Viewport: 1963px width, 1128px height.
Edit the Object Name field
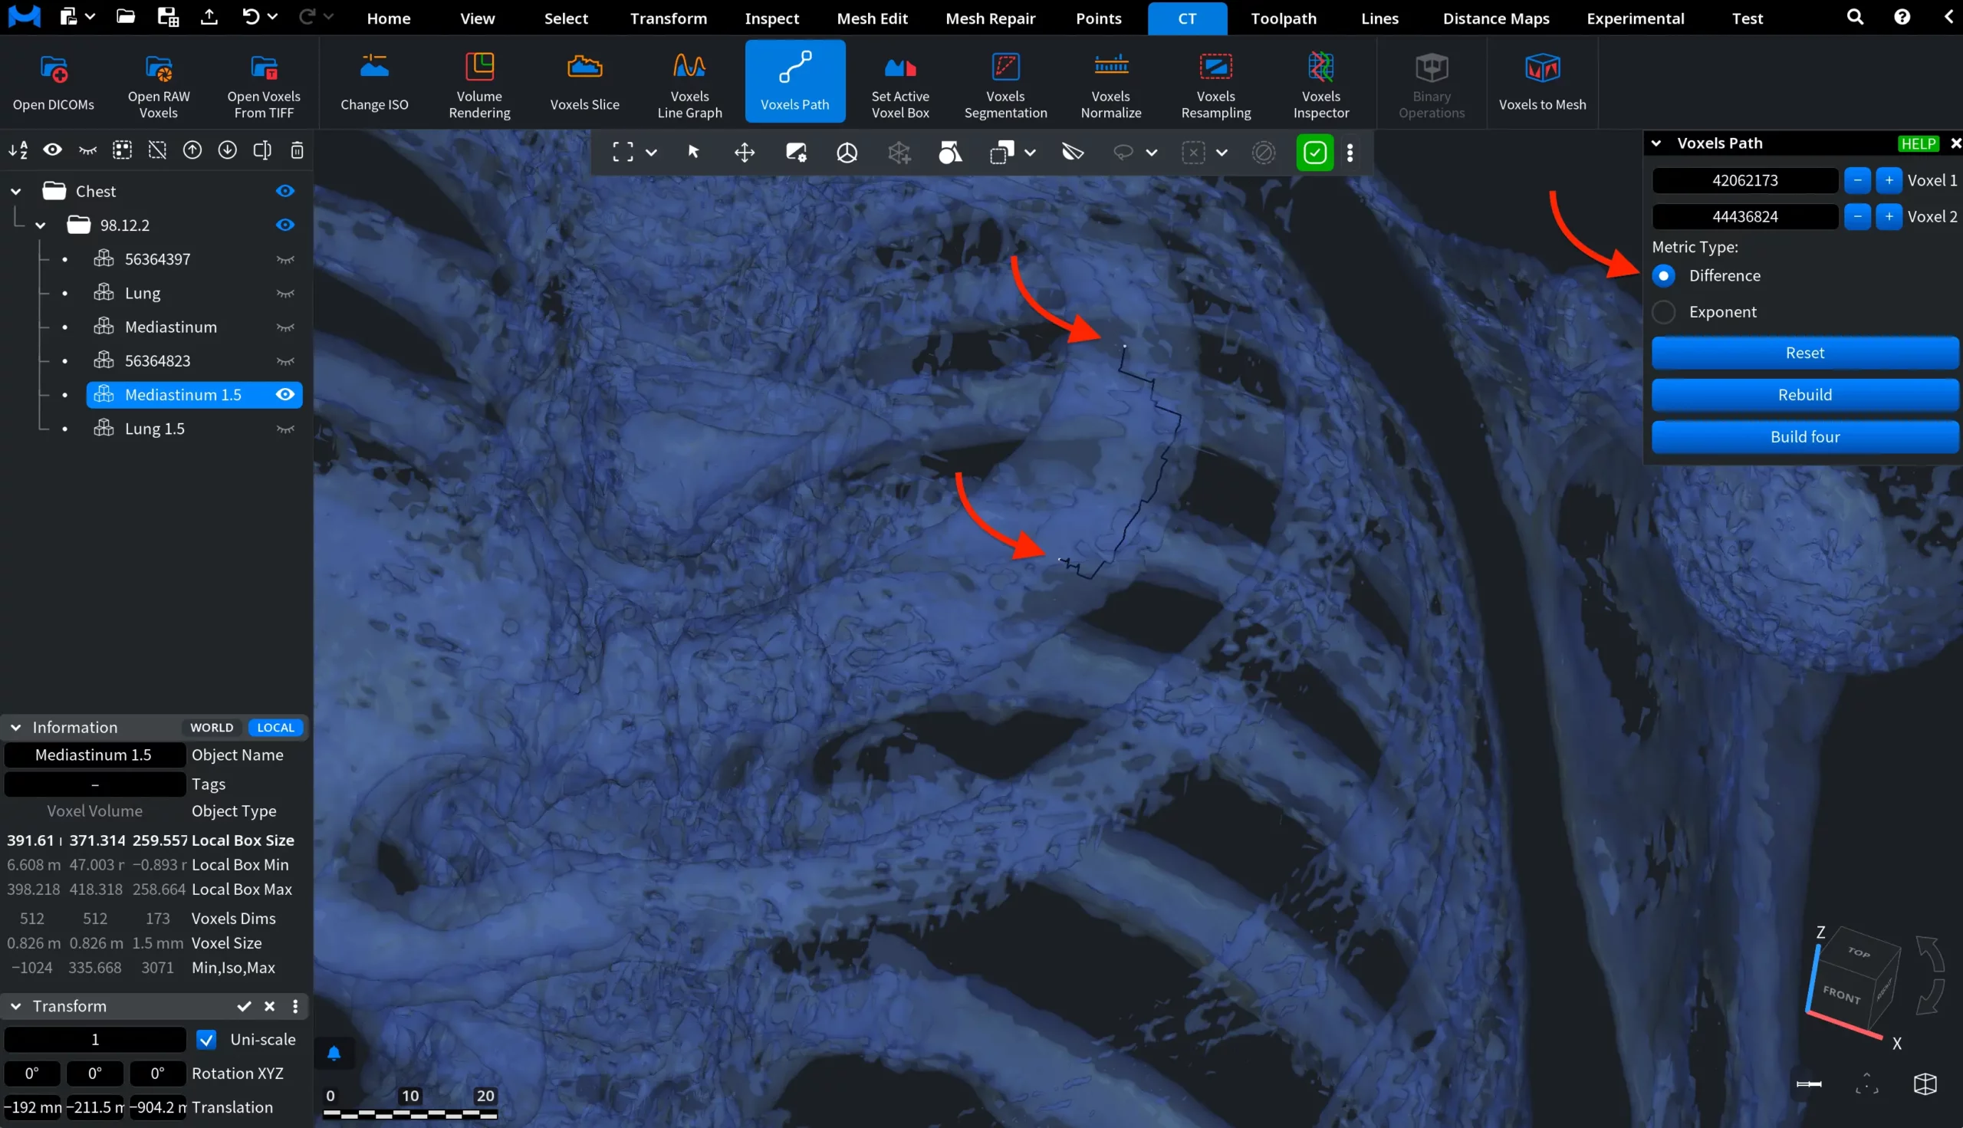(94, 755)
